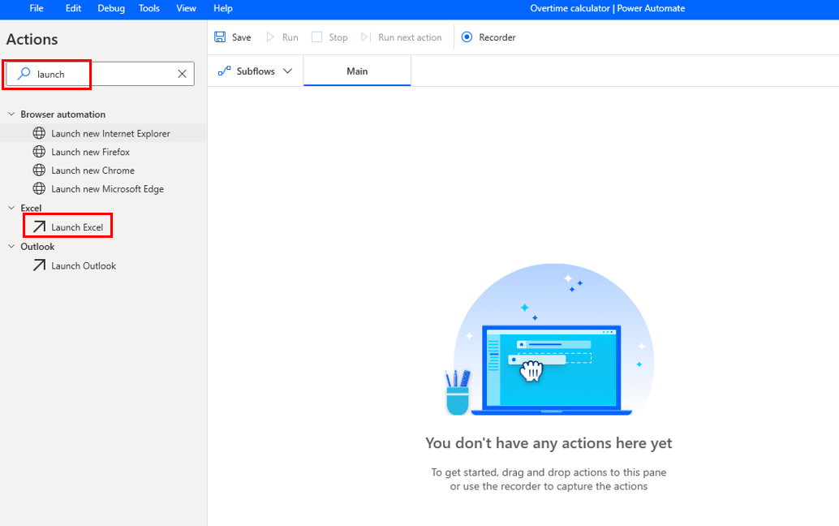The height and width of the screenshot is (526, 839).
Task: Open the File menu
Action: (37, 8)
